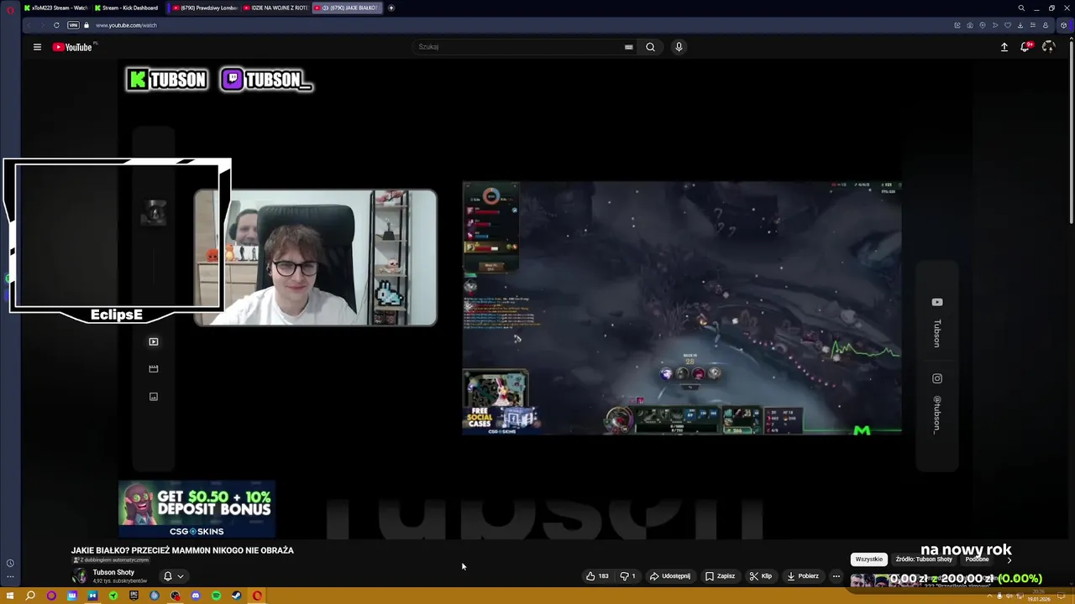1075x604 pixels.
Task: Open the extensions cube icon
Action: point(1064,25)
